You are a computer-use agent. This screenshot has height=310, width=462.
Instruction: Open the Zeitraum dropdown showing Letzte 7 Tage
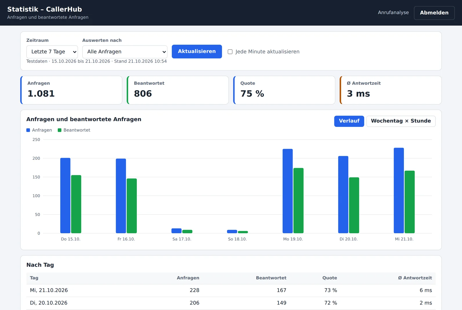coord(52,52)
